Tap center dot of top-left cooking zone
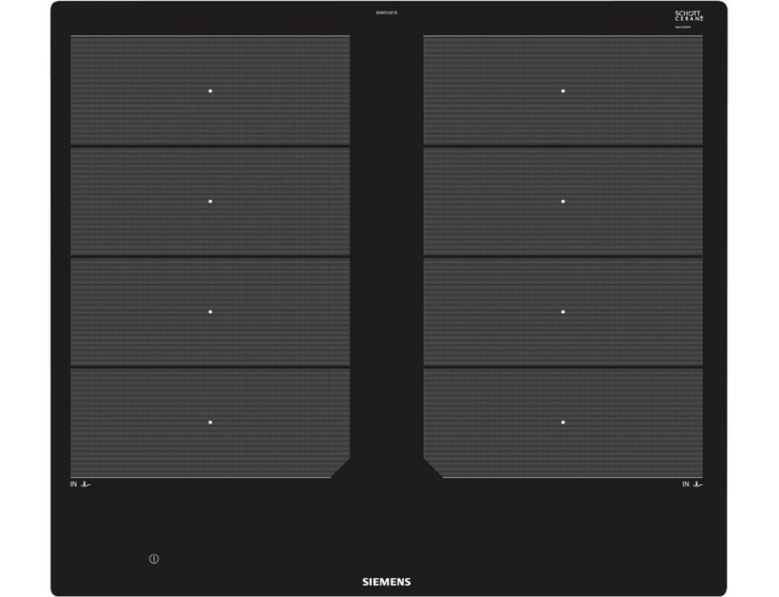779x597 pixels. (210, 90)
